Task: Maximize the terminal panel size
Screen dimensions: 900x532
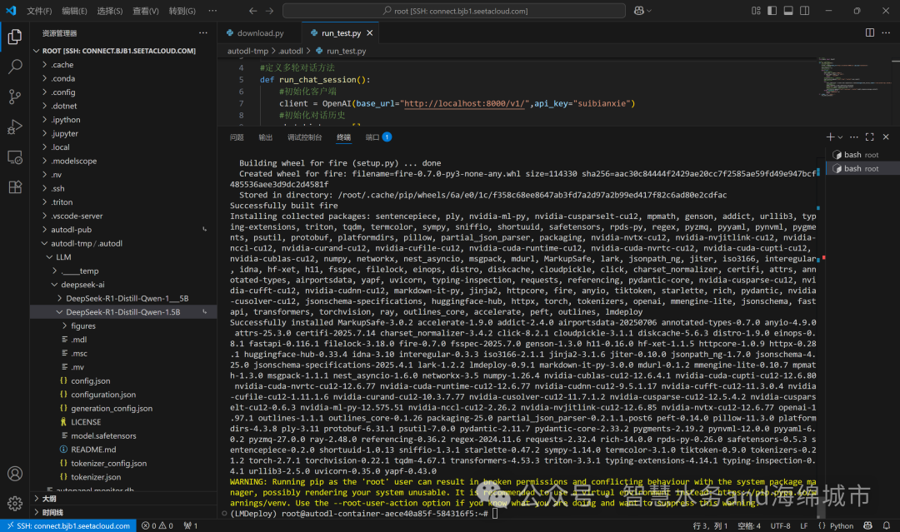Action: click(869, 137)
